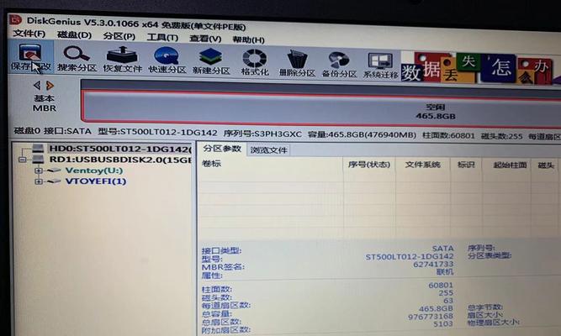This screenshot has height=336, width=561.
Task: Collapse the RD1 USB disk tree node
Action: tap(23, 160)
